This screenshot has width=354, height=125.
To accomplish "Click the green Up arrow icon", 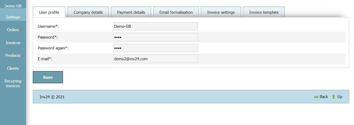I will 334,97.
